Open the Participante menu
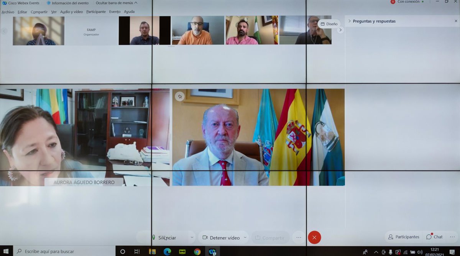 point(96,12)
